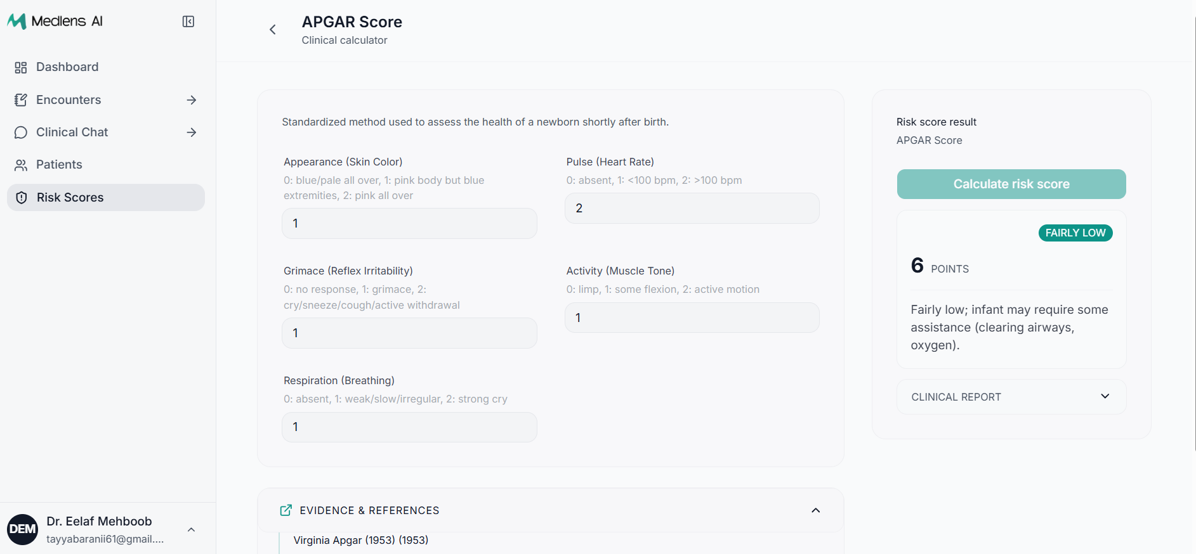This screenshot has width=1196, height=554.
Task: Click the Calculate risk score button
Action: point(1011,184)
